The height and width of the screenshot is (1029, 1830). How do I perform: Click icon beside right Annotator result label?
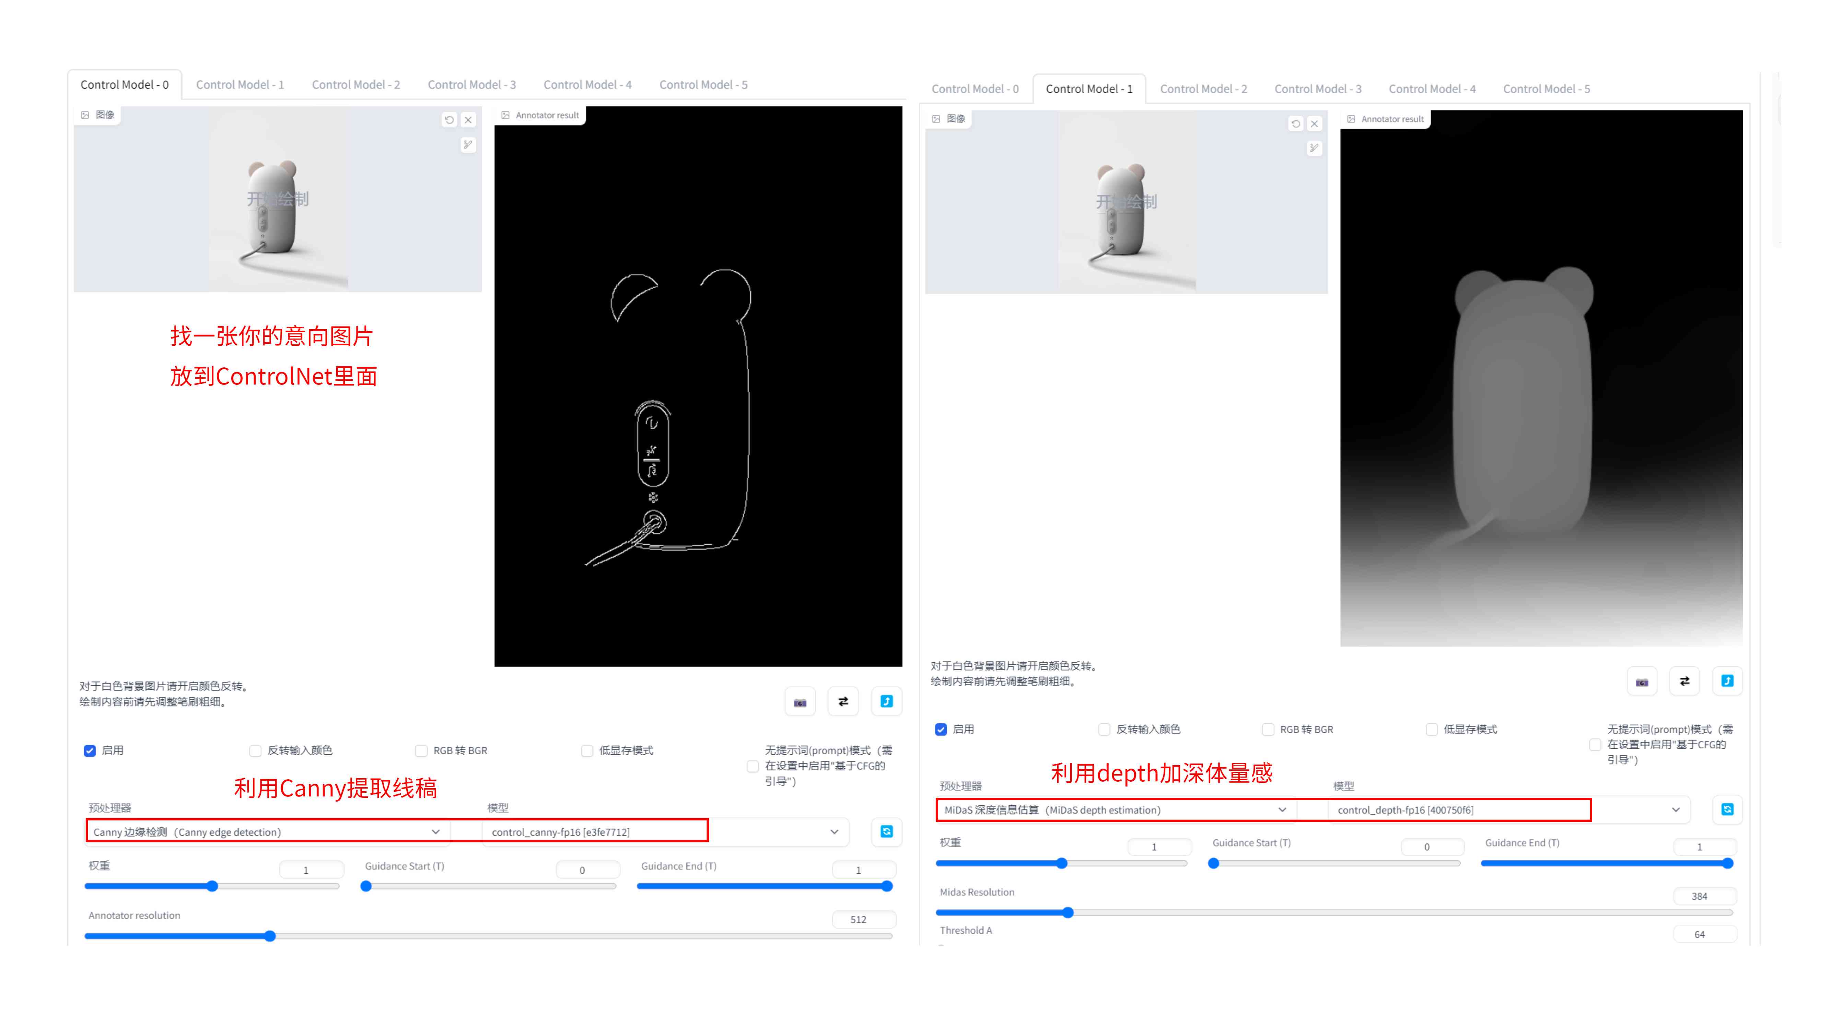pyautogui.click(x=1351, y=119)
